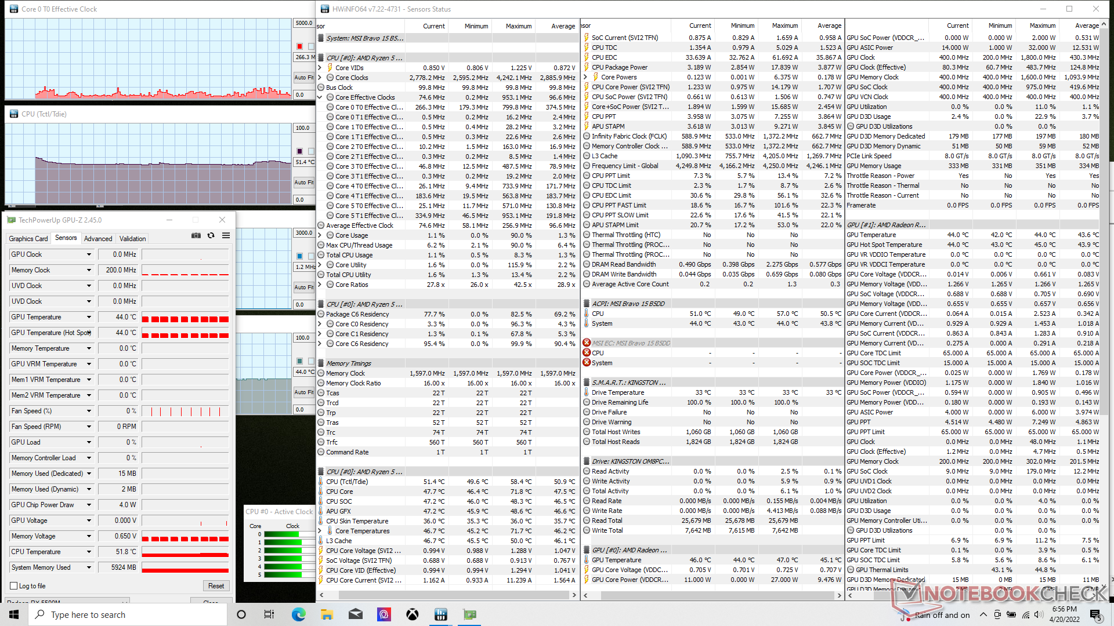The width and height of the screenshot is (1114, 626).
Task: Click the red X icon beside MSI EC CPU
Action: 587,352
